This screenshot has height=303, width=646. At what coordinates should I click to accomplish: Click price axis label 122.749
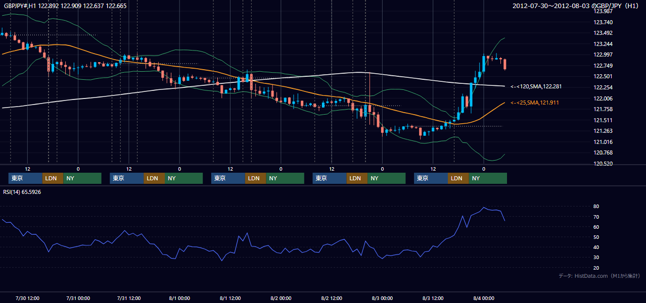[x=603, y=66]
